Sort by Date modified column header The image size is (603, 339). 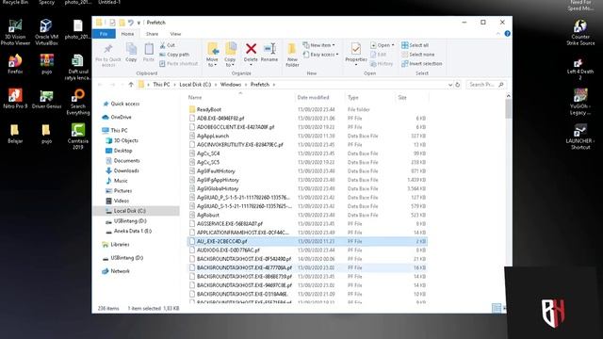tap(313, 98)
